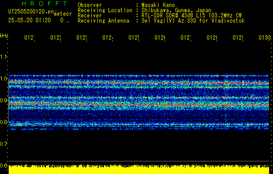273x174 pixels.
Task: Click the 1.1 frequency axis label
Action: 3,57
